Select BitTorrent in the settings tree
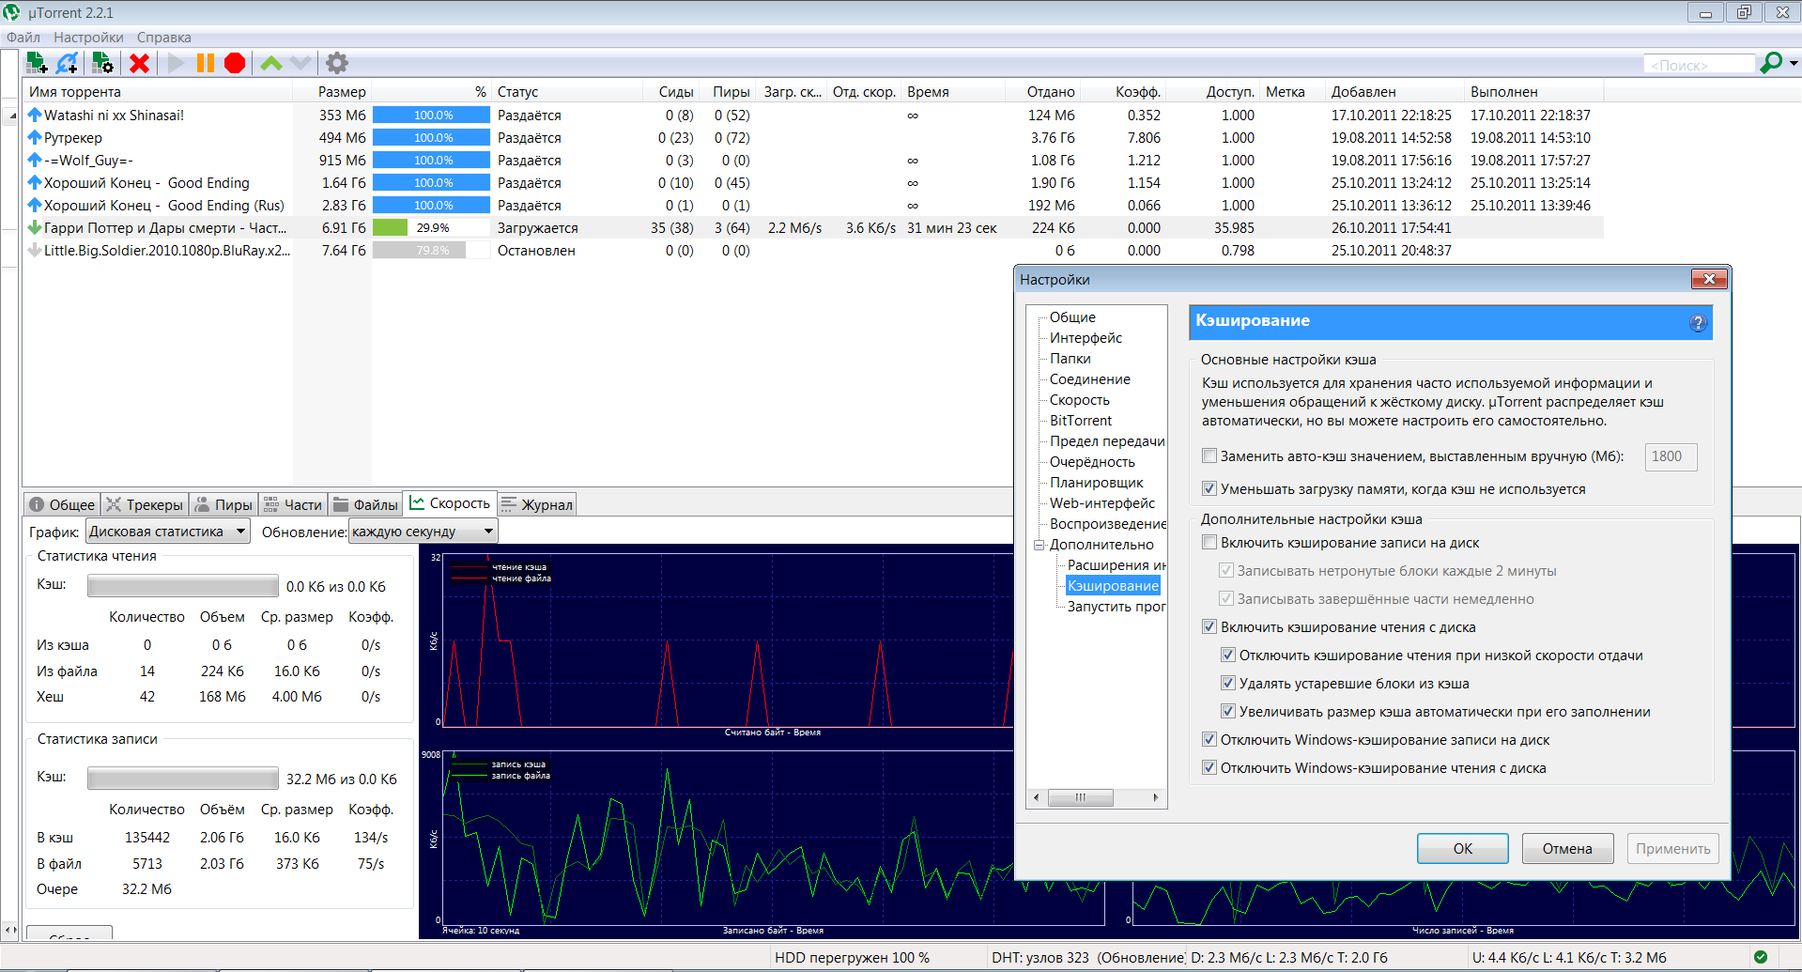The width and height of the screenshot is (1802, 972). coord(1080,421)
